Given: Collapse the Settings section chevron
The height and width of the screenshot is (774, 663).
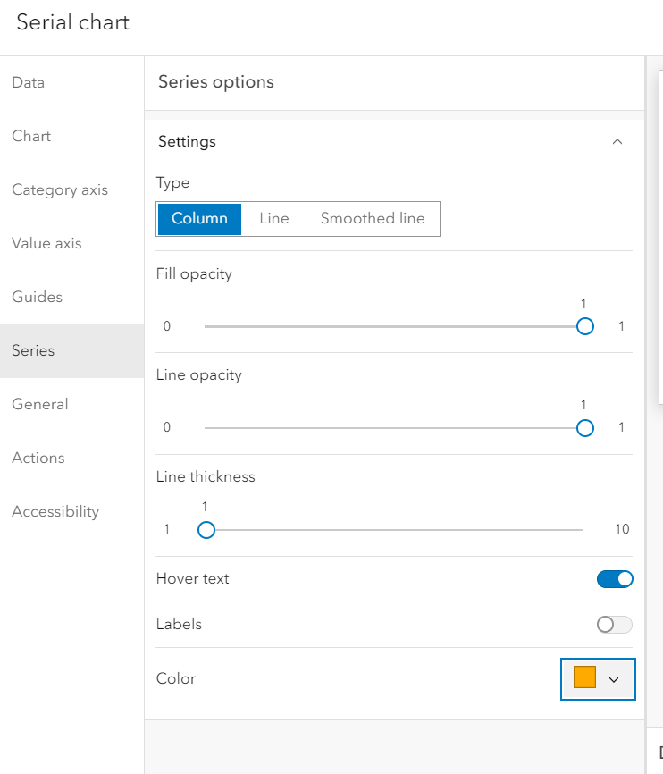Looking at the screenshot, I should click(x=617, y=142).
